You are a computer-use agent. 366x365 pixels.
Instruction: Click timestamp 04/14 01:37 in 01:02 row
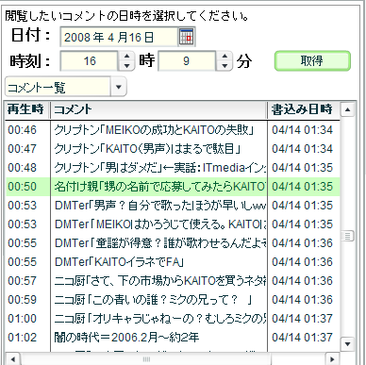302,338
